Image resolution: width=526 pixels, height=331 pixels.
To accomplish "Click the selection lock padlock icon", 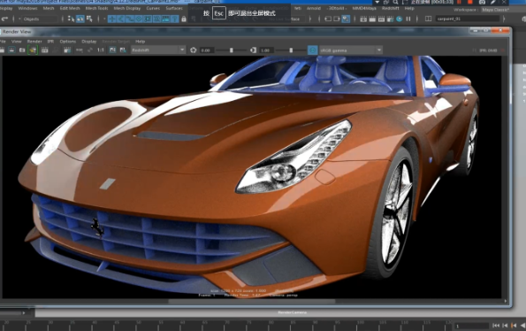I will click(184, 19).
